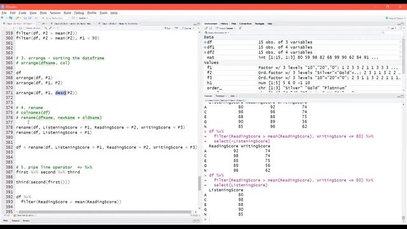Open the Code menu
The height and width of the screenshot is (229, 407).
[x=22, y=13]
